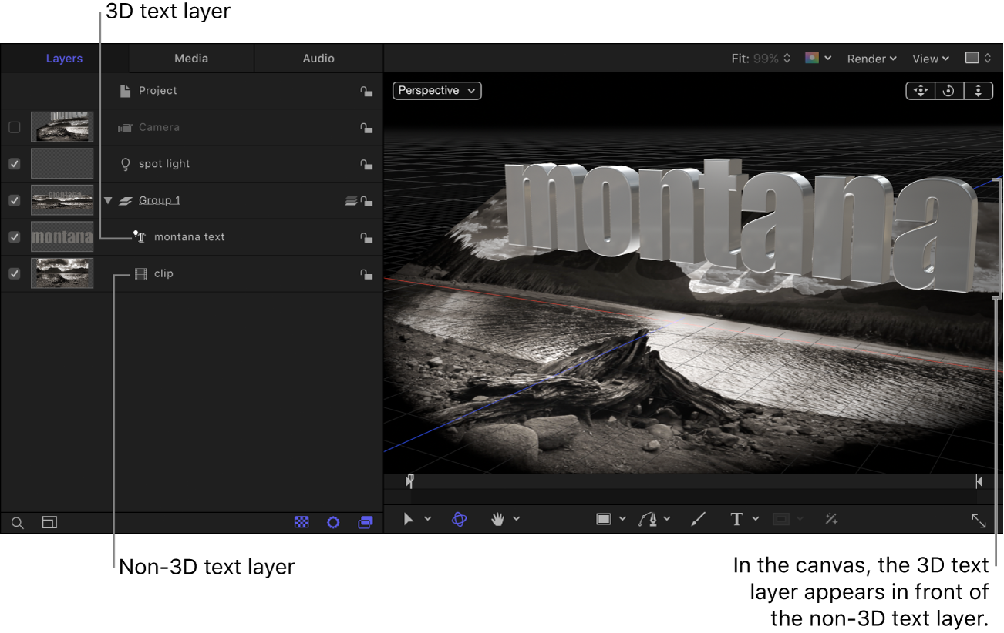Open the Render menu
Viewport: 1004px width, 633px height.
pos(871,58)
